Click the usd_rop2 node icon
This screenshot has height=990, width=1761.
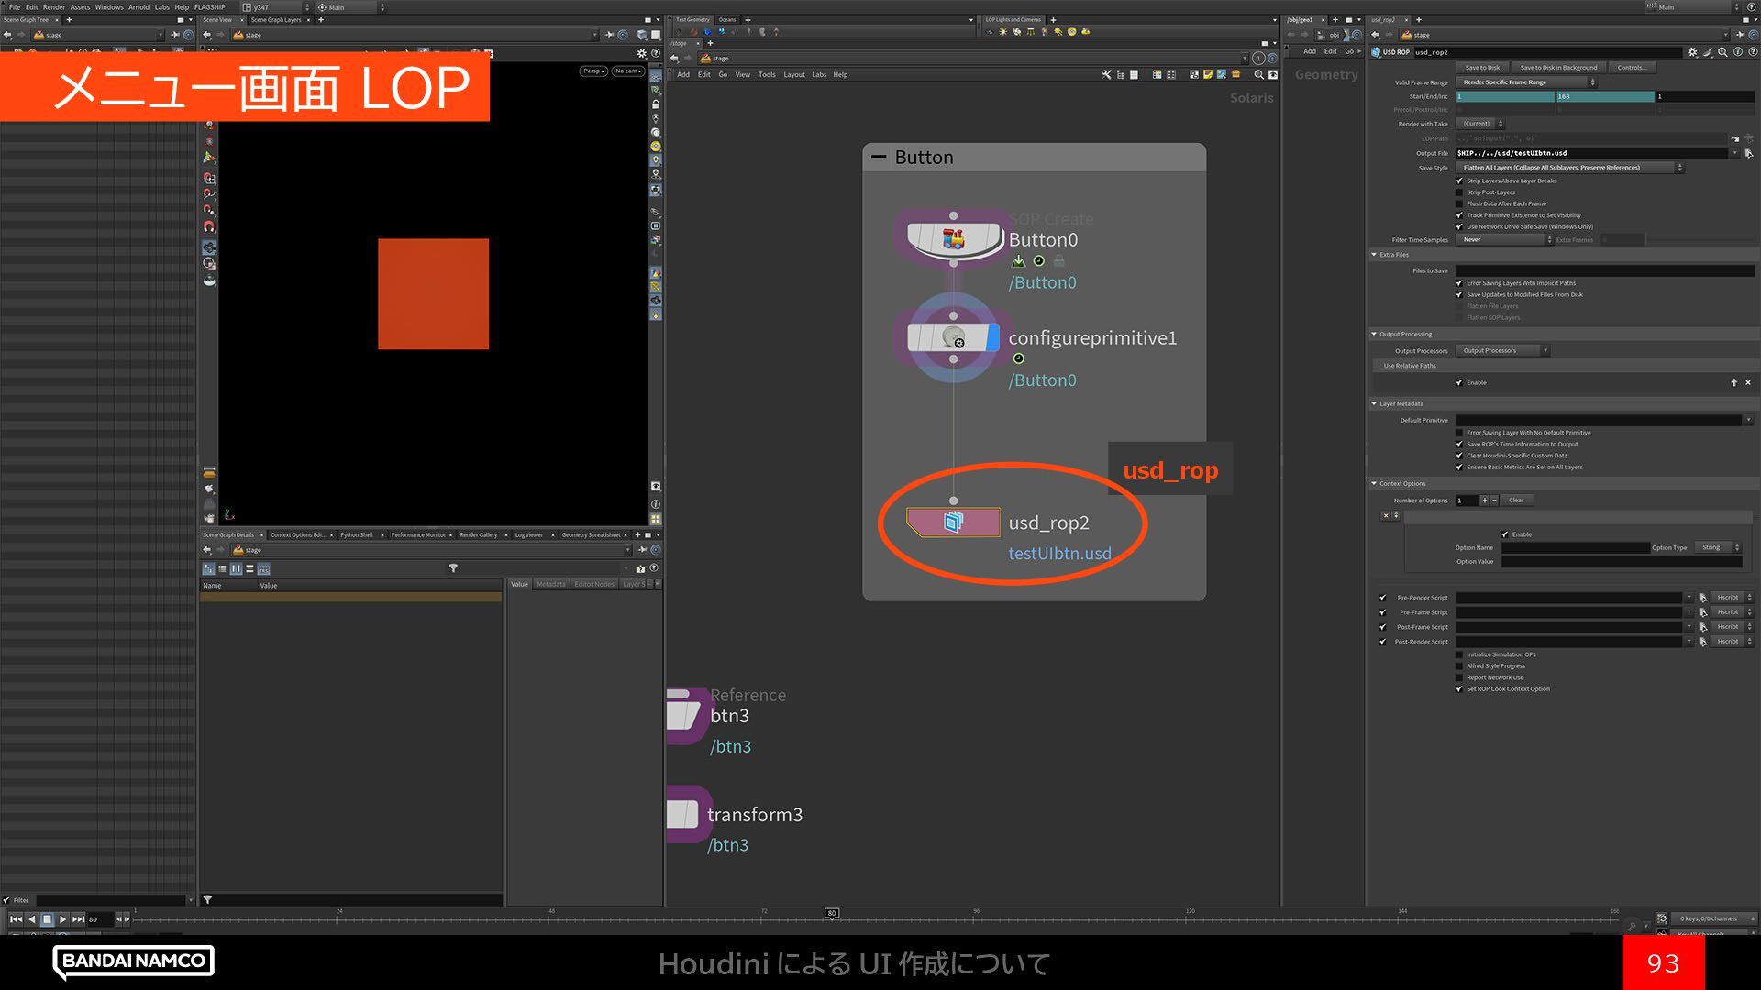pyautogui.click(x=953, y=522)
